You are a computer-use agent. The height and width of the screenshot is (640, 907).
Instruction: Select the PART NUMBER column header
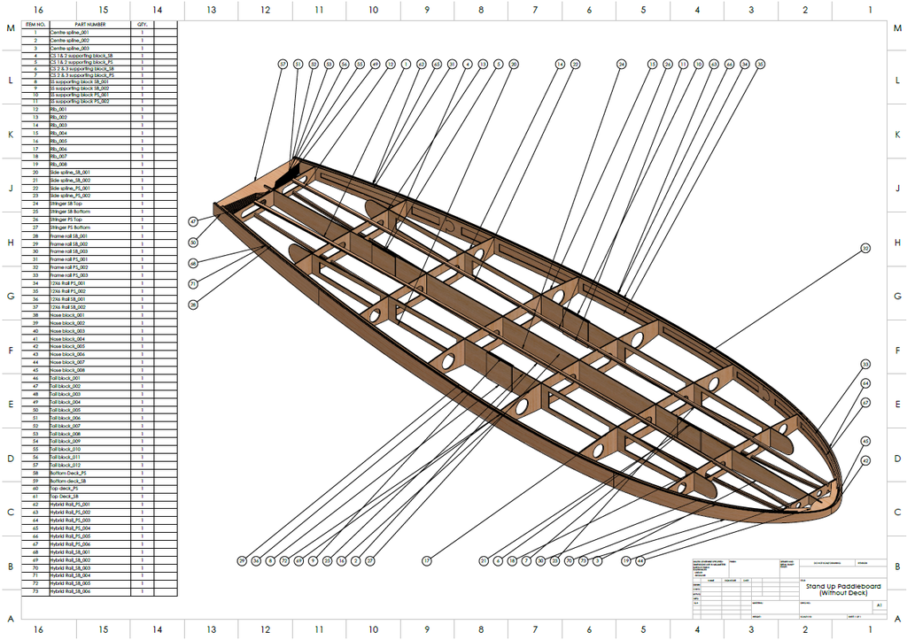(x=89, y=25)
